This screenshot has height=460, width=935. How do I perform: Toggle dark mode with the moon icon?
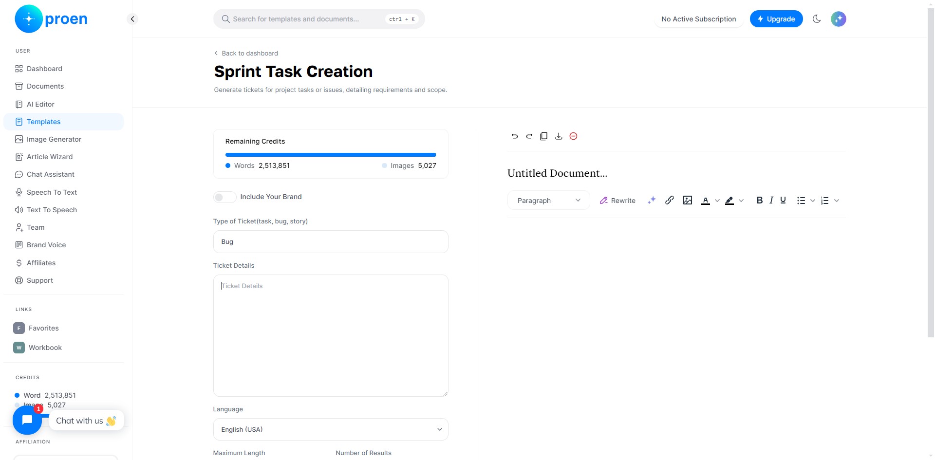click(817, 19)
